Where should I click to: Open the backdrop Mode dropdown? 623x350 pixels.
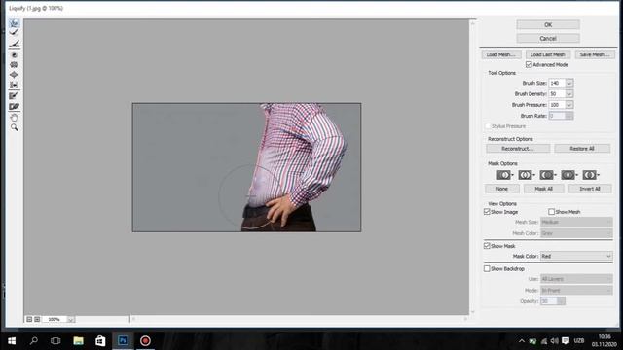click(x=576, y=291)
